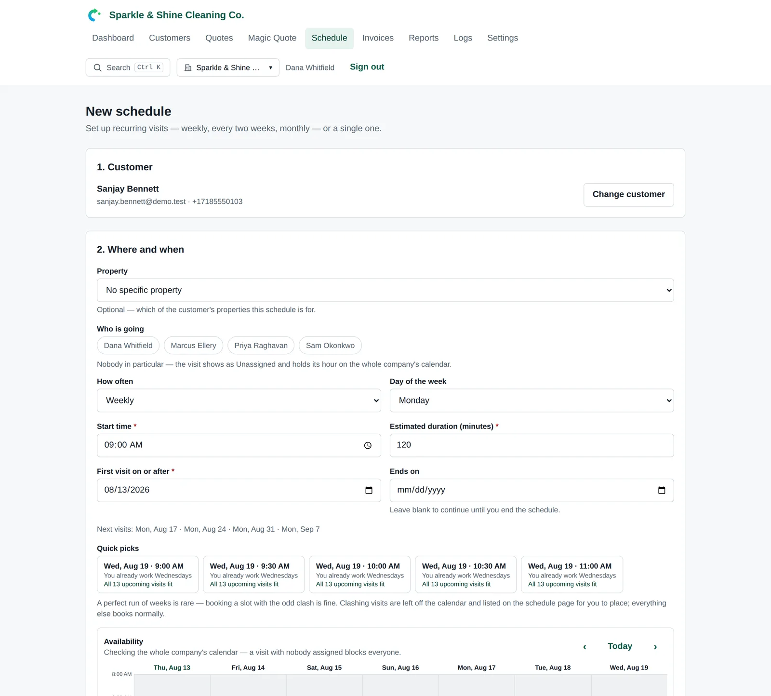The height and width of the screenshot is (696, 771).
Task: Open the Customers tab
Action: click(x=170, y=38)
